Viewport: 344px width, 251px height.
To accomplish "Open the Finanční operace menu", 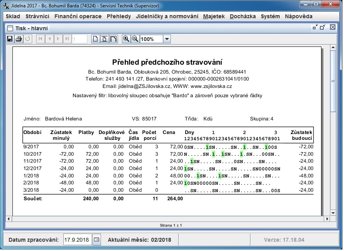I will pyautogui.click(x=78, y=17).
